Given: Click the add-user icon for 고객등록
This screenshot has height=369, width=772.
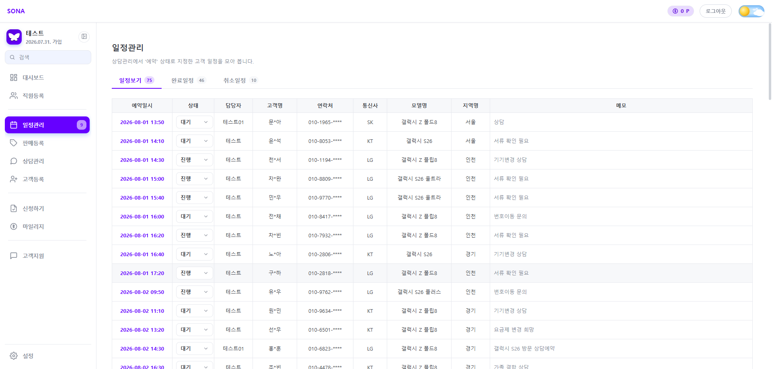Looking at the screenshot, I should pyautogui.click(x=14, y=179).
